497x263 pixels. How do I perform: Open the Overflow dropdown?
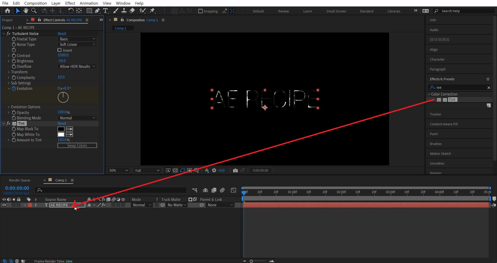pos(77,67)
